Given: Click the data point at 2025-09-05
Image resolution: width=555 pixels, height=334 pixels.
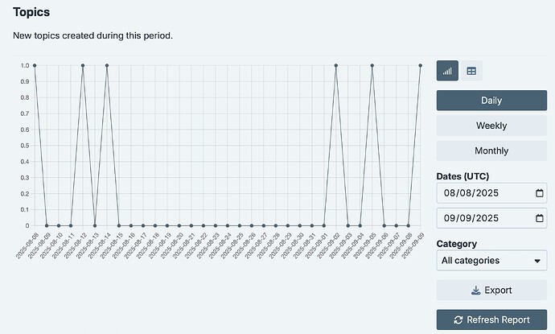Looking at the screenshot, I should point(372,65).
